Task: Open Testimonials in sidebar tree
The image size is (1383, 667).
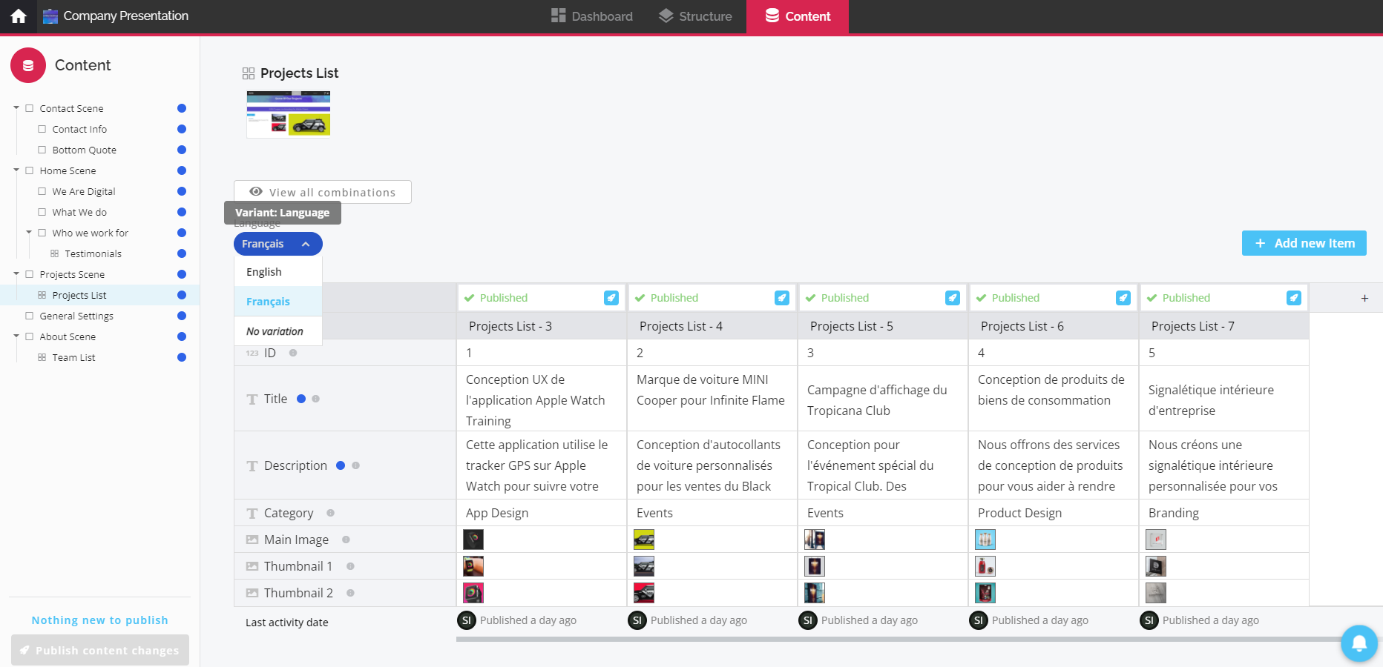Action: coord(93,253)
